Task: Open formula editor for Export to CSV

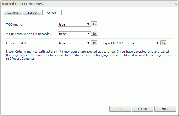Action: pos(163,43)
